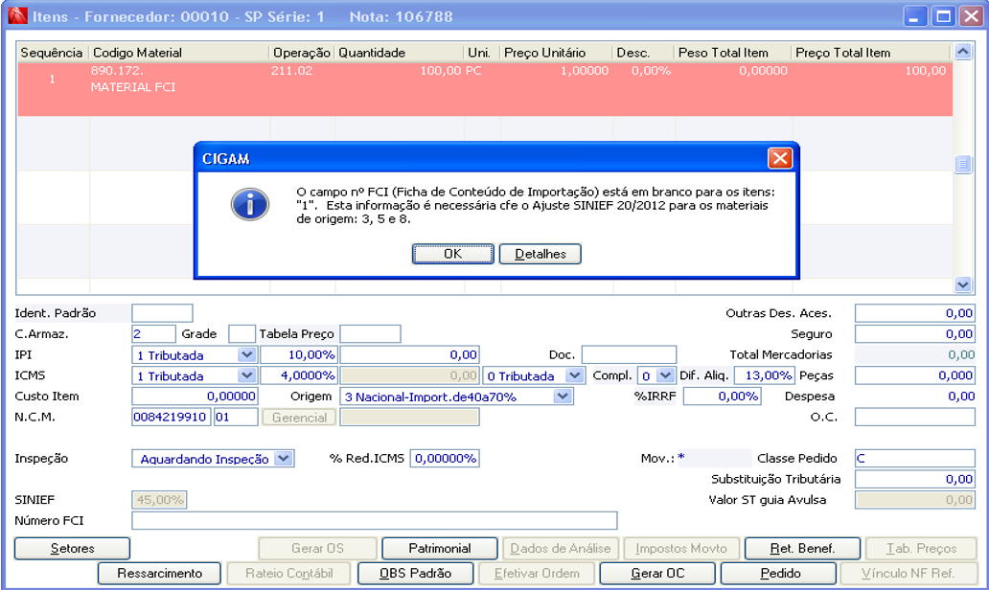
Task: Click the CIGAM app icon in title bar
Action: click(17, 15)
